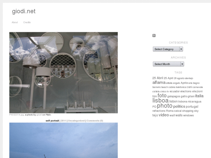Select the tejo tag
This screenshot has height=158, width=211.
(155, 115)
